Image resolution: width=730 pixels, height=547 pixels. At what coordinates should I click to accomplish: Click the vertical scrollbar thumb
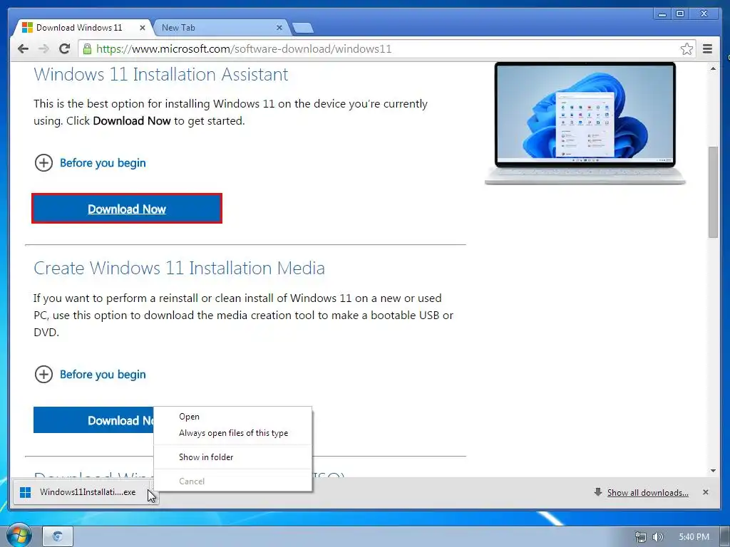[713, 192]
